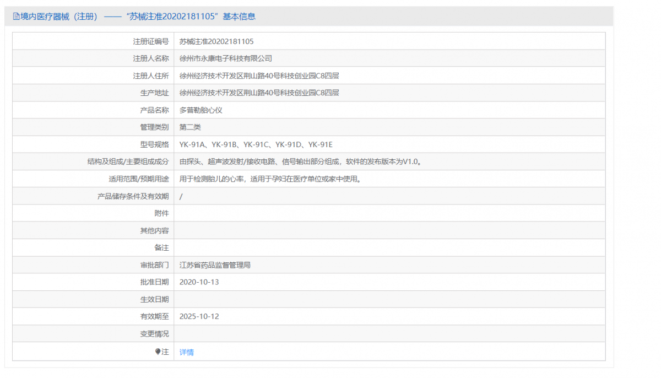Image resolution: width=661 pixels, height=378 pixels.
Task: Select approving department 江苏省药品监督管理局
Action: pyautogui.click(x=215, y=265)
